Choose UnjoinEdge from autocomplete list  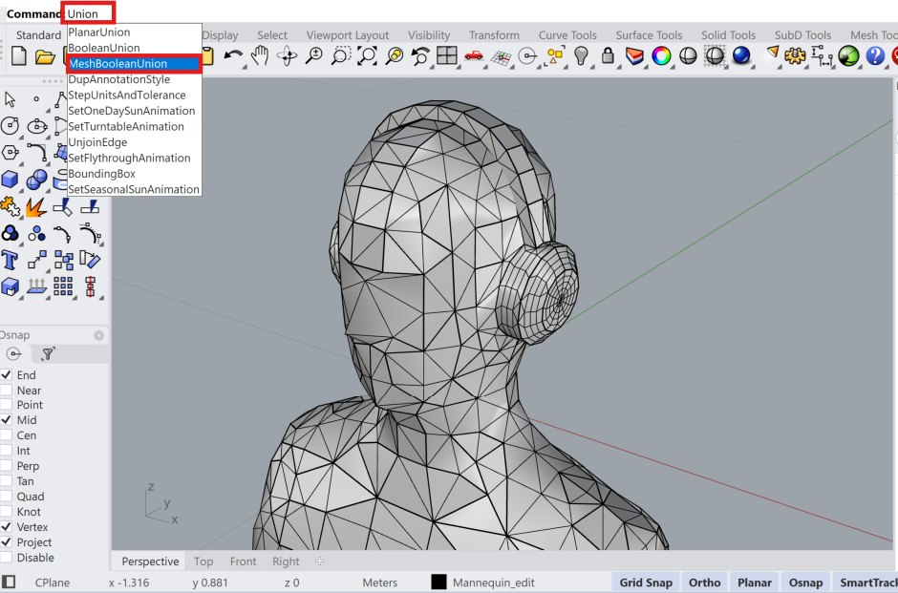click(x=134, y=142)
